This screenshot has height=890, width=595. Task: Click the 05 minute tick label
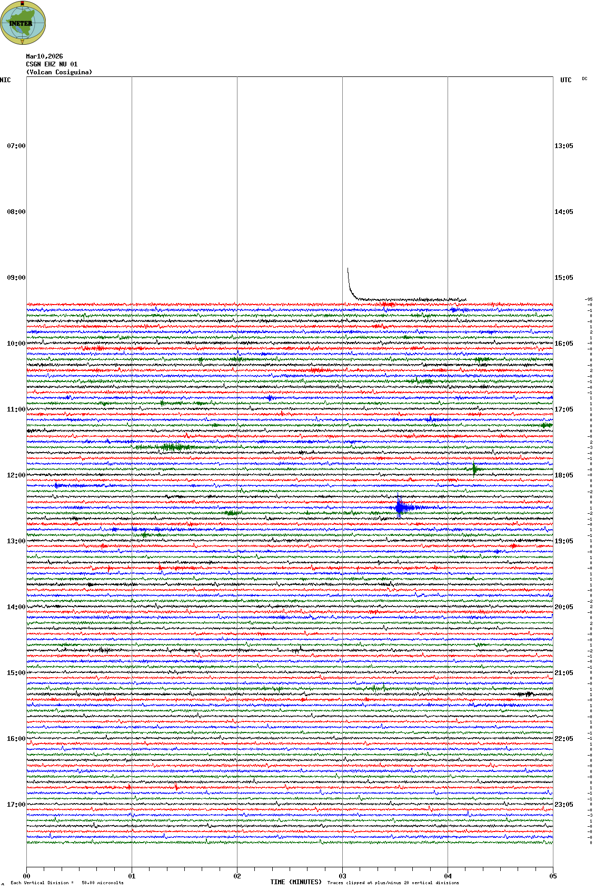pyautogui.click(x=553, y=876)
